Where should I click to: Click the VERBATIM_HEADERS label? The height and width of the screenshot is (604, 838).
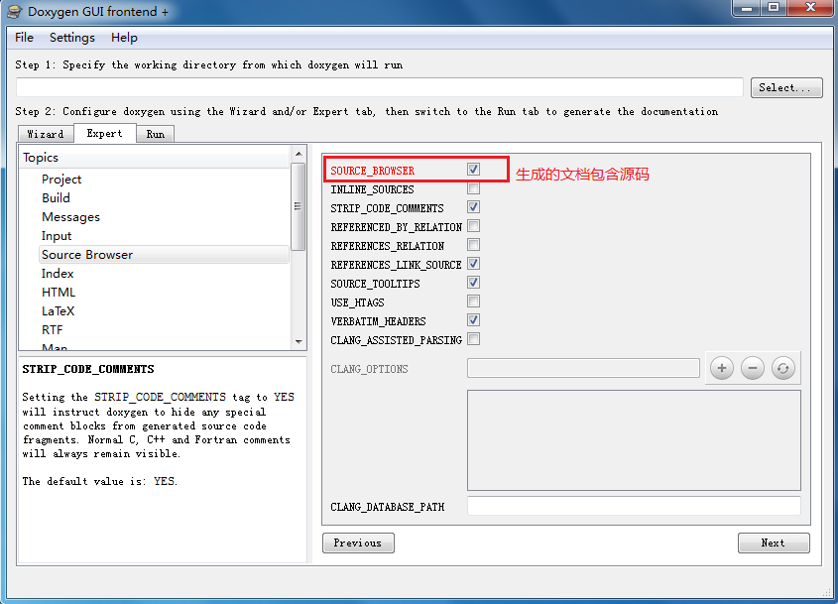pos(379,321)
